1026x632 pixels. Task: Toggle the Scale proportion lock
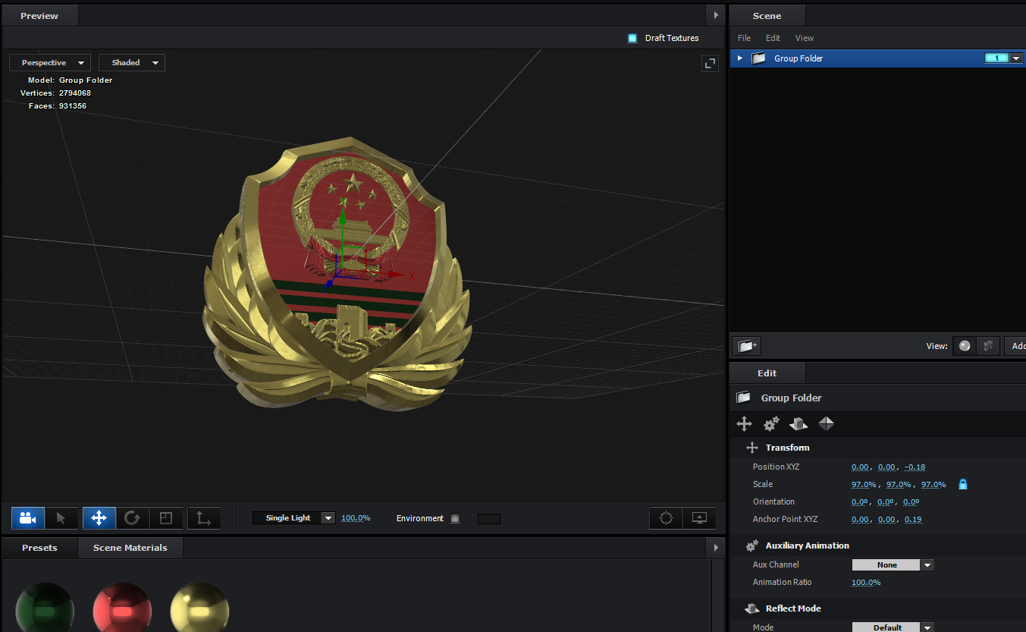click(963, 484)
